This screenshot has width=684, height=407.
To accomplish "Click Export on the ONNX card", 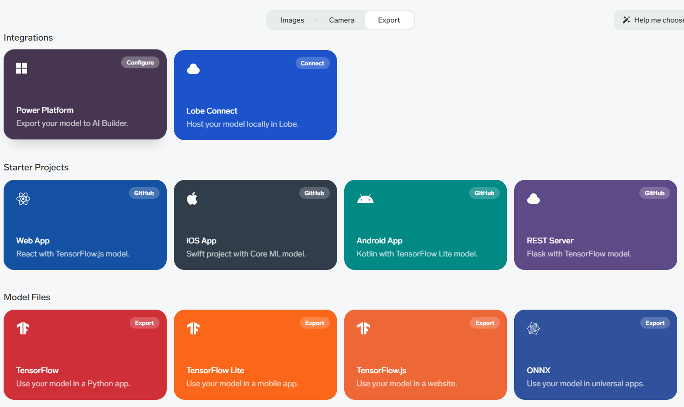I will (x=655, y=323).
